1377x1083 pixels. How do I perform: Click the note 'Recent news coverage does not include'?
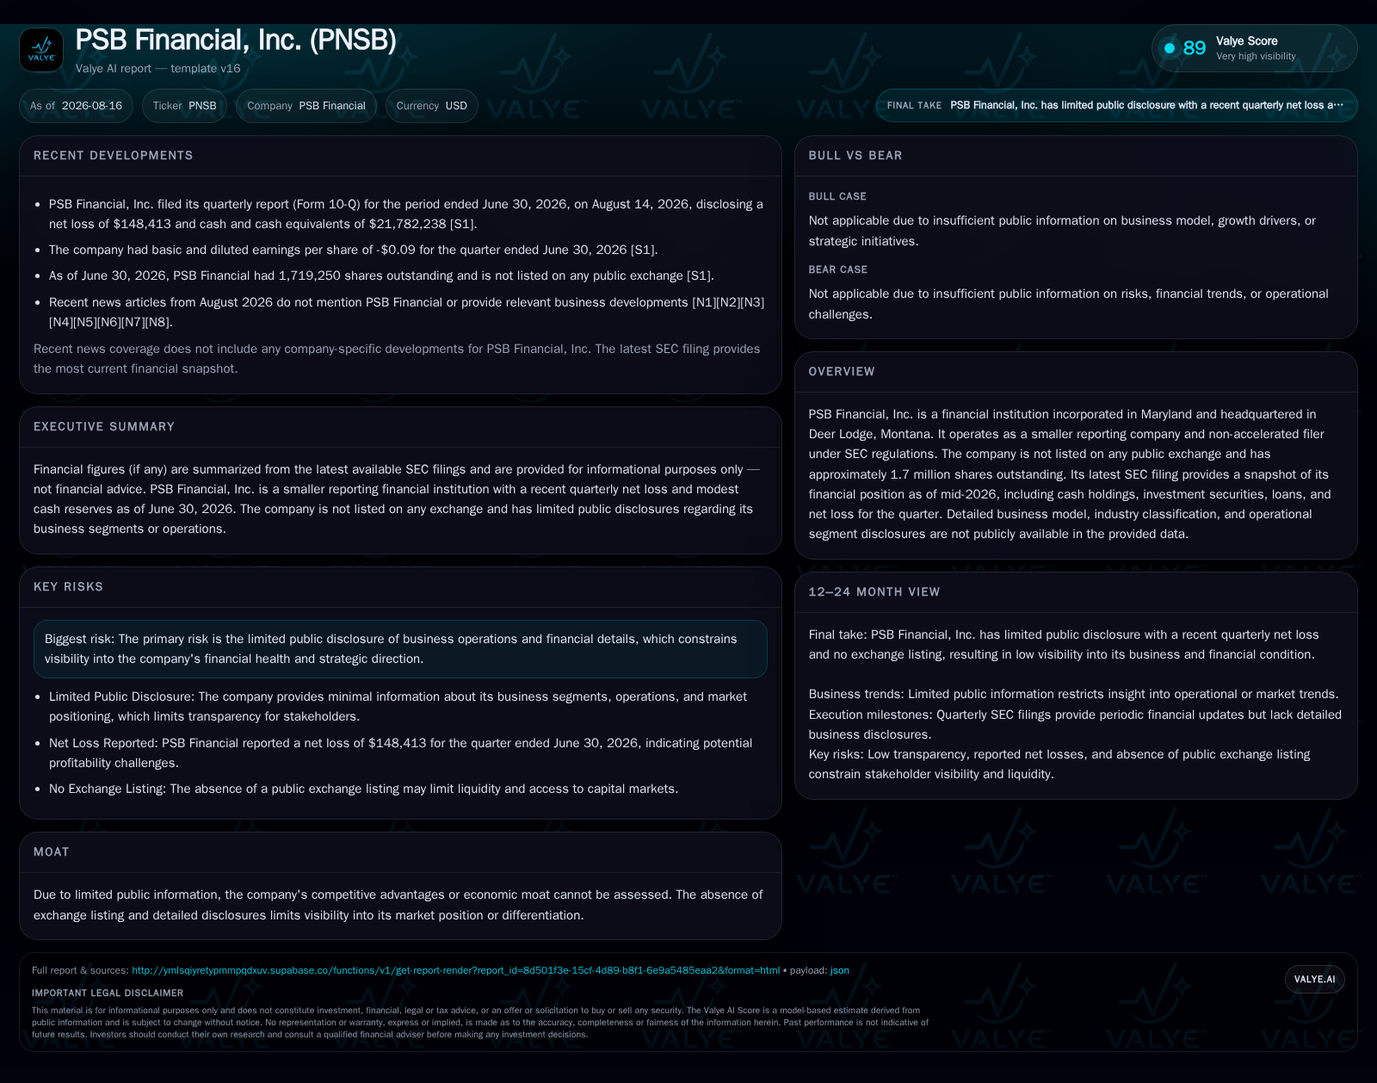(397, 359)
